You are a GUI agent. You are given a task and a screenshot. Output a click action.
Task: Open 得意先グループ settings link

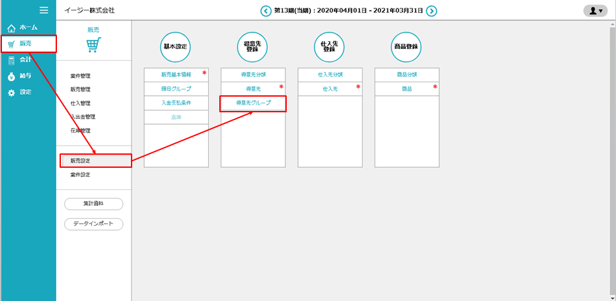pos(253,103)
